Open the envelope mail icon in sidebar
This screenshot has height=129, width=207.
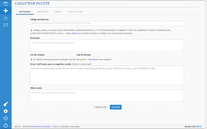click(5, 25)
